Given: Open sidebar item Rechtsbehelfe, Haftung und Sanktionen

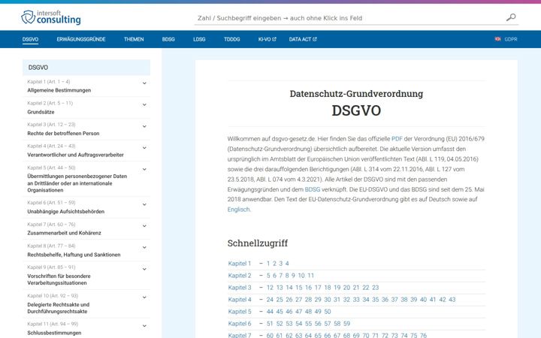Looking at the screenshot, I should point(74,255).
